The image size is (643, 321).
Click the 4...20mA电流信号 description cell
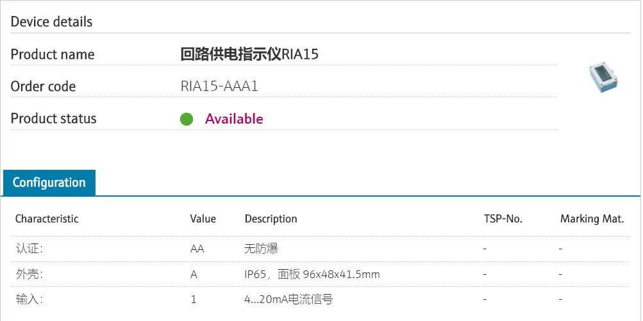pyautogui.click(x=288, y=299)
